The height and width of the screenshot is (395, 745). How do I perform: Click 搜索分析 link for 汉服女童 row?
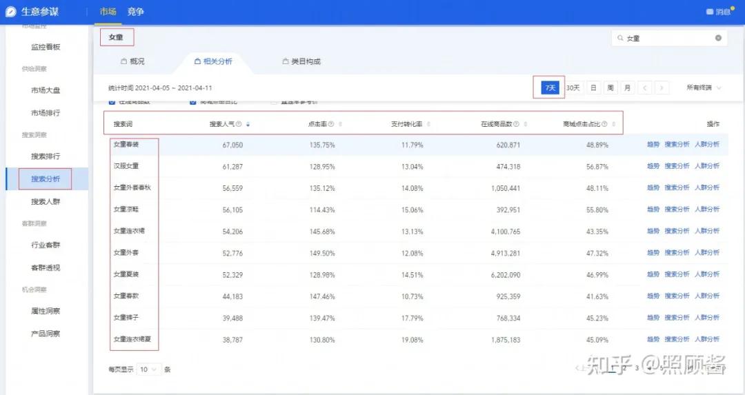click(x=677, y=166)
